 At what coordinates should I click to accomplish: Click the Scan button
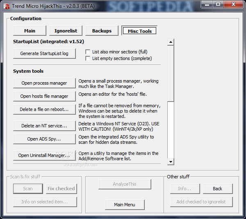[x=28, y=189]
